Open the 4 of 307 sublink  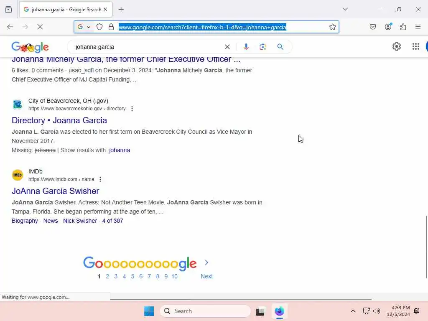(112, 221)
